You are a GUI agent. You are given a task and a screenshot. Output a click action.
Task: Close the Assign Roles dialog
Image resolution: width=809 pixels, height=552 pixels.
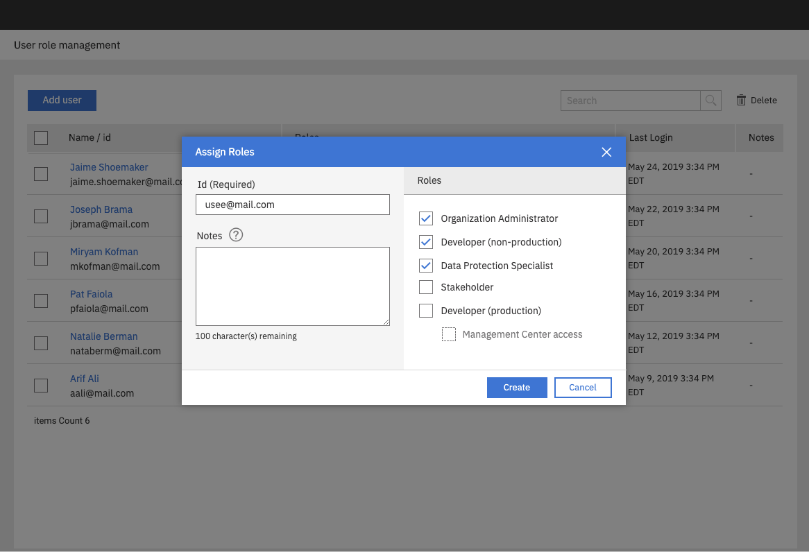click(x=606, y=152)
